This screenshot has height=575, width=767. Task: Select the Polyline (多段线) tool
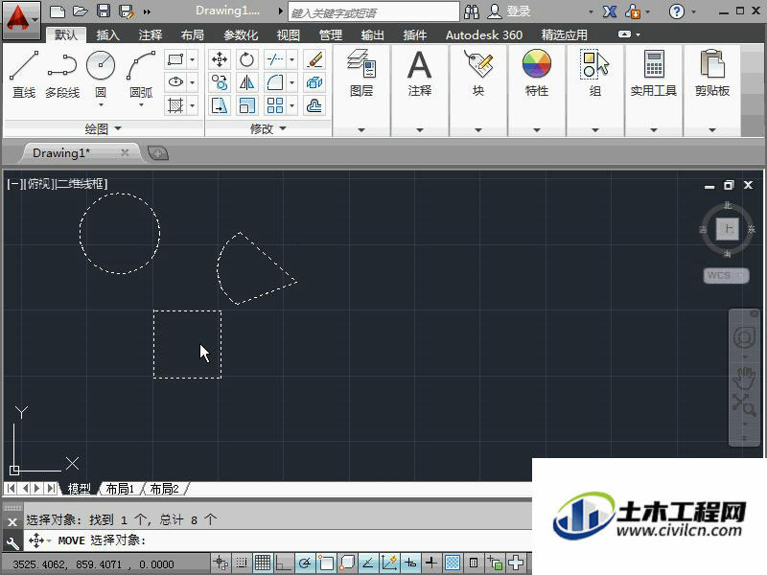click(62, 74)
